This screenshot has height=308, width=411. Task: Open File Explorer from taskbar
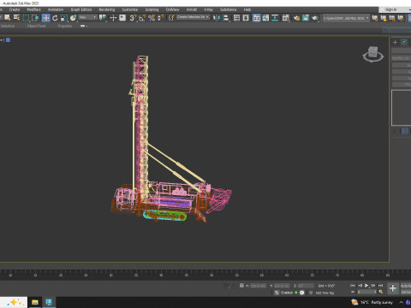35,302
